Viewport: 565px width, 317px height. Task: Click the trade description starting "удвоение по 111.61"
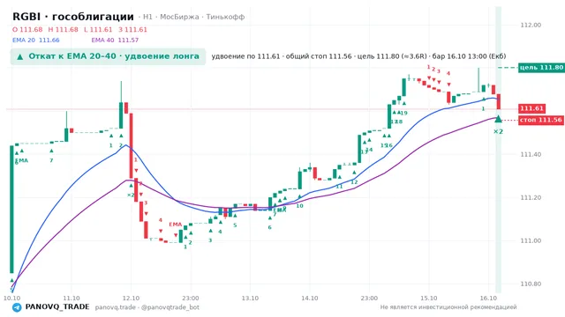[x=358, y=56]
